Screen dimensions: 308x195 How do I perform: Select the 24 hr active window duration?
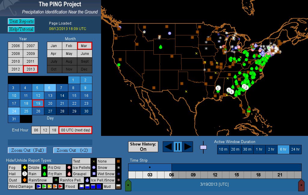point(295,149)
